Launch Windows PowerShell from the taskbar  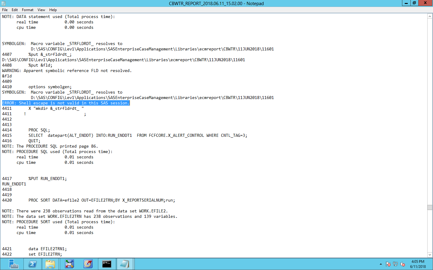[32, 264]
